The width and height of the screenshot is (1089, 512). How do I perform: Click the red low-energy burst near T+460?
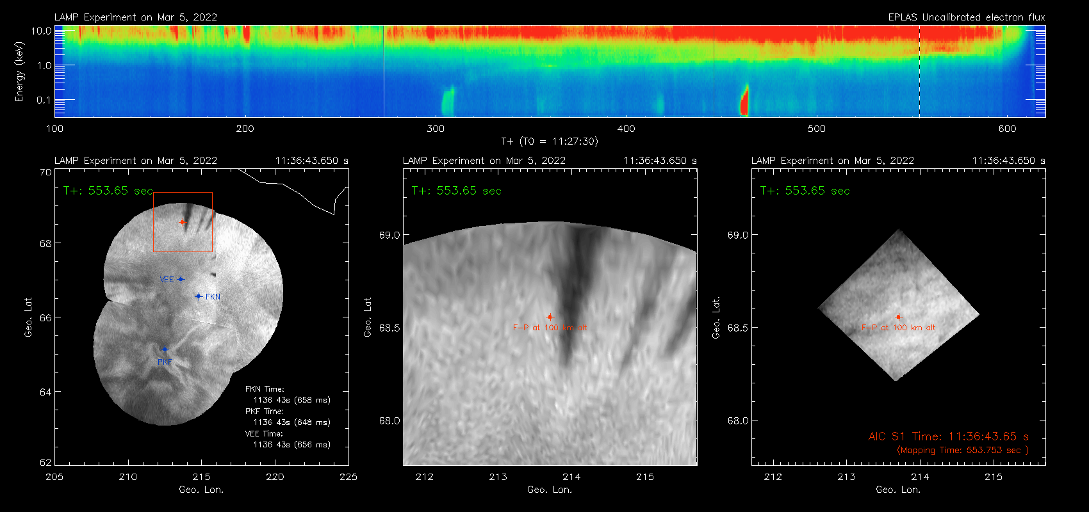click(744, 100)
